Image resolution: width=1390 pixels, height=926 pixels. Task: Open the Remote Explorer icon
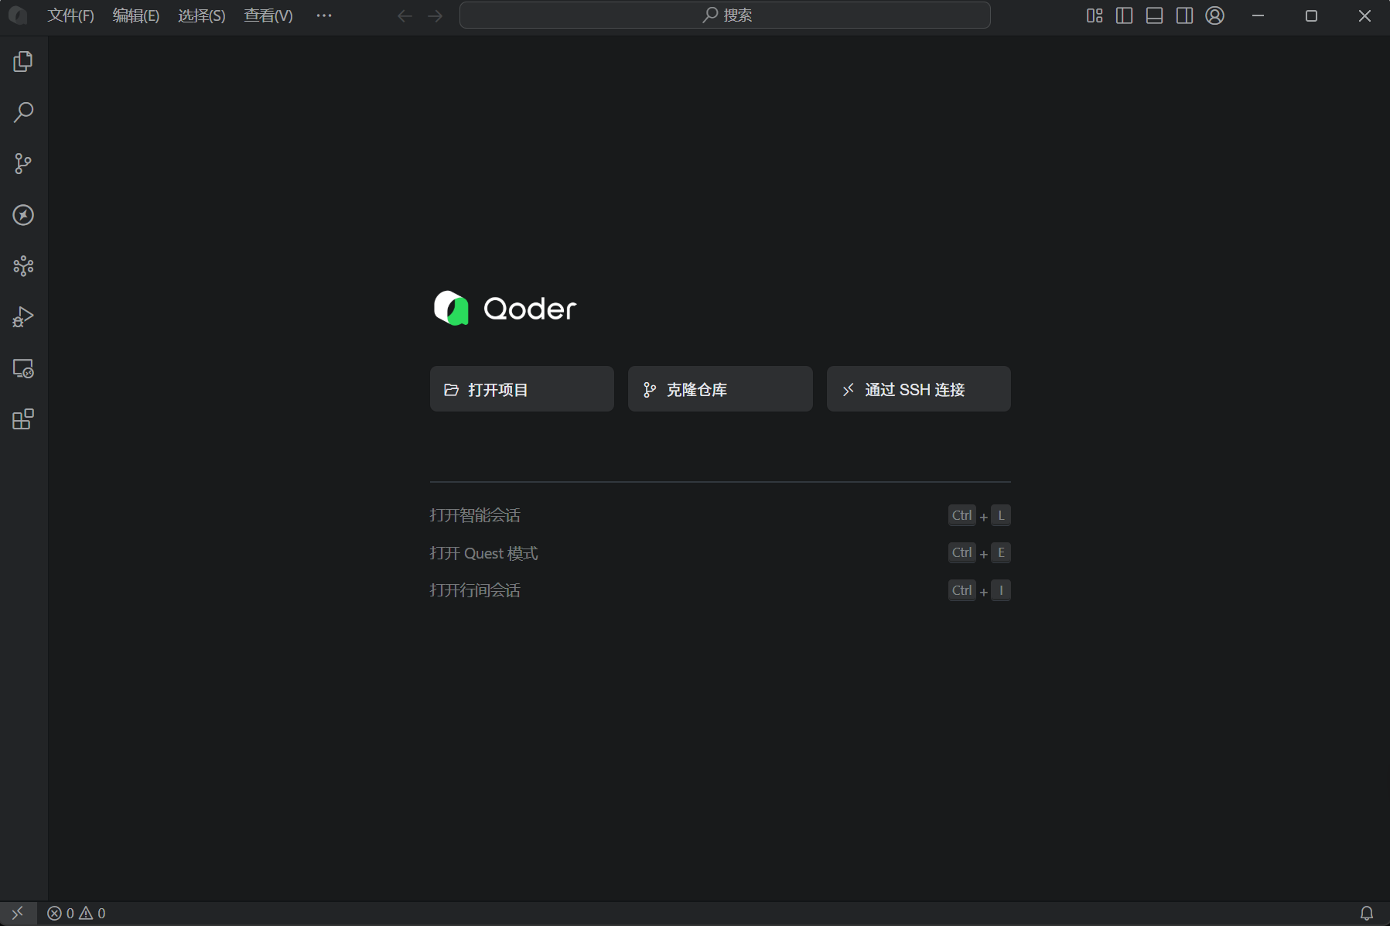(22, 369)
